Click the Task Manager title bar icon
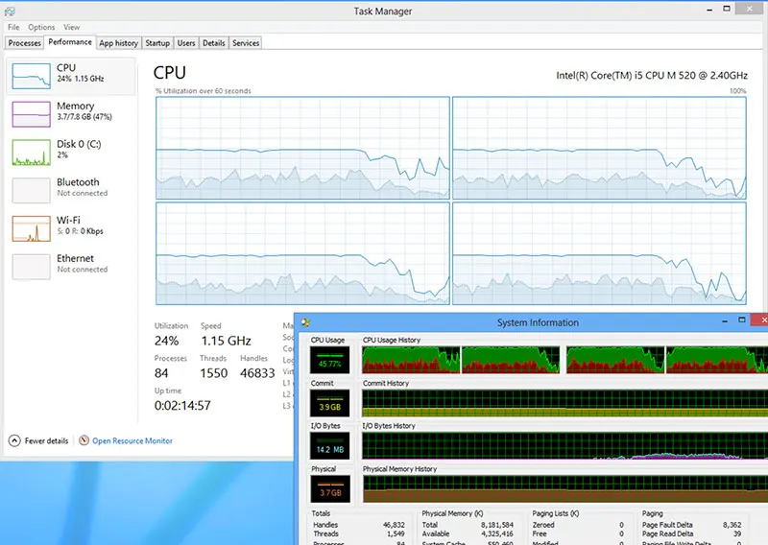Image resolution: width=768 pixels, height=545 pixels. click(x=10, y=12)
